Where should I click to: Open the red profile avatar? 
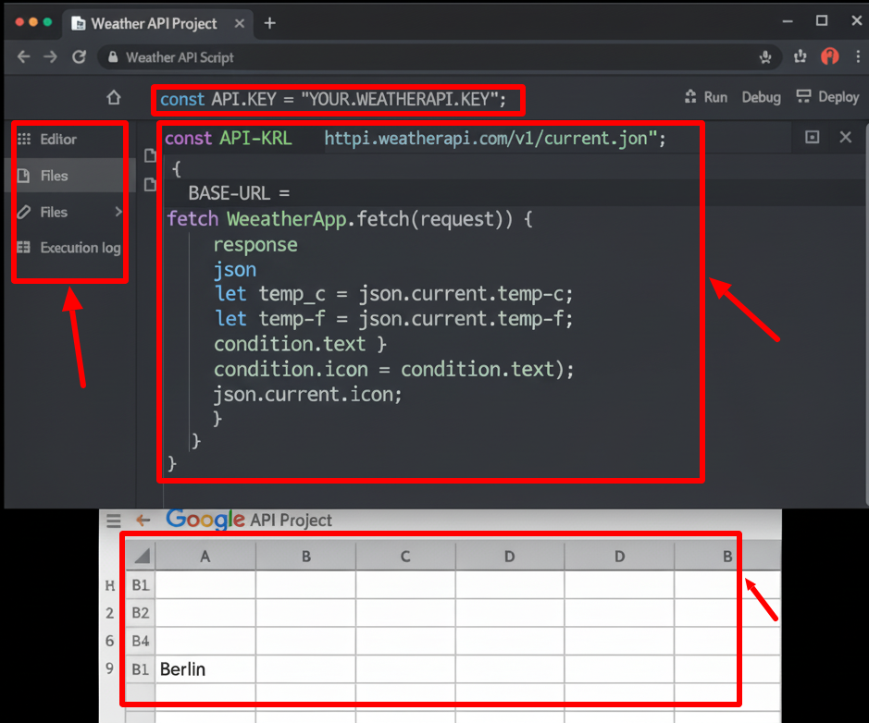829,55
